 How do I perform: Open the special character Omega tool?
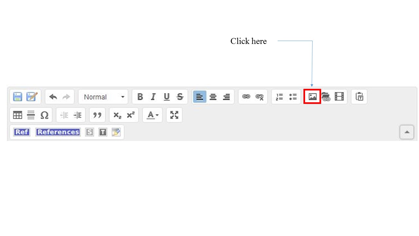click(45, 115)
